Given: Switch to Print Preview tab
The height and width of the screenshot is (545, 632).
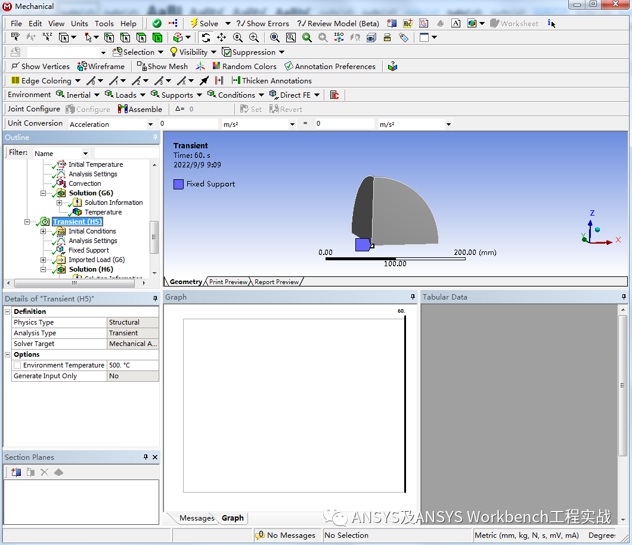Looking at the screenshot, I should [x=228, y=282].
